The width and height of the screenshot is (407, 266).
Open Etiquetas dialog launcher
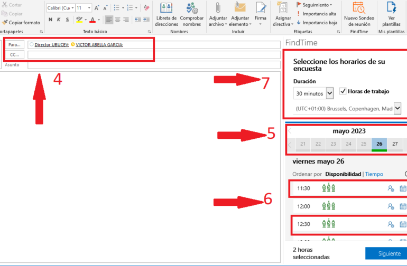[338, 32]
